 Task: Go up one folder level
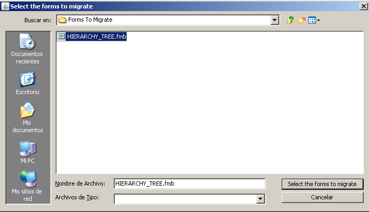[291, 20]
